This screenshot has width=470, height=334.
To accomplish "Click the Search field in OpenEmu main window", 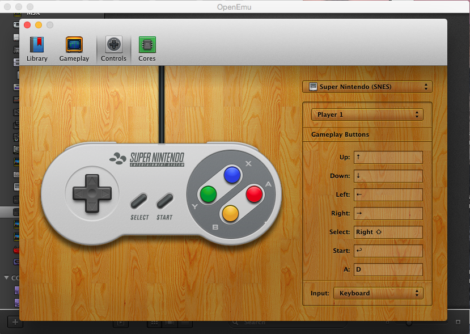I will pos(288,323).
